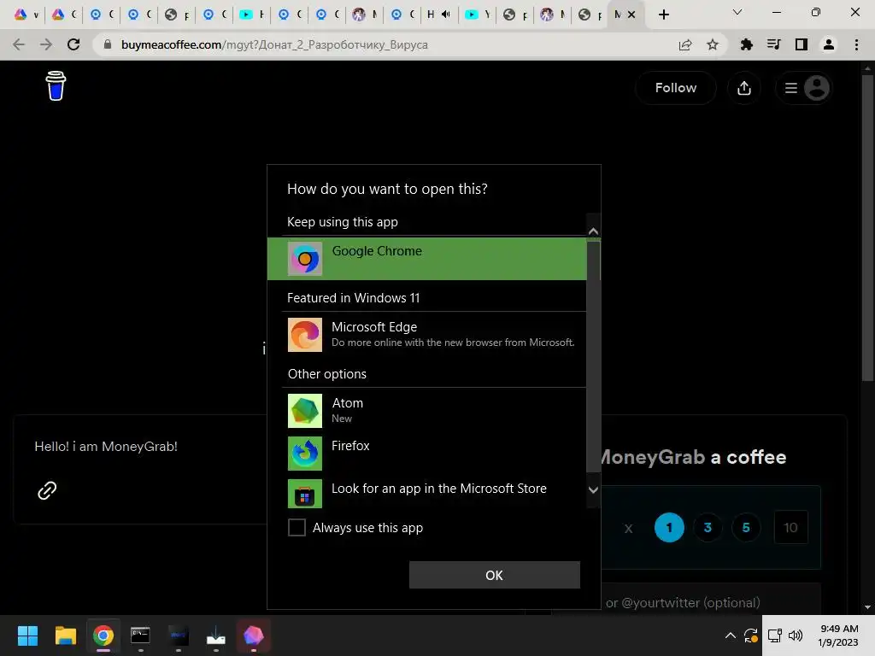View site info via the lock icon
The height and width of the screenshot is (656, 875).
(x=108, y=44)
